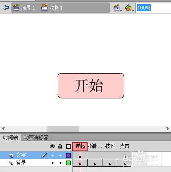171x172 pixels.
Task: Lock all layers via padlock icon
Action: click(60, 146)
